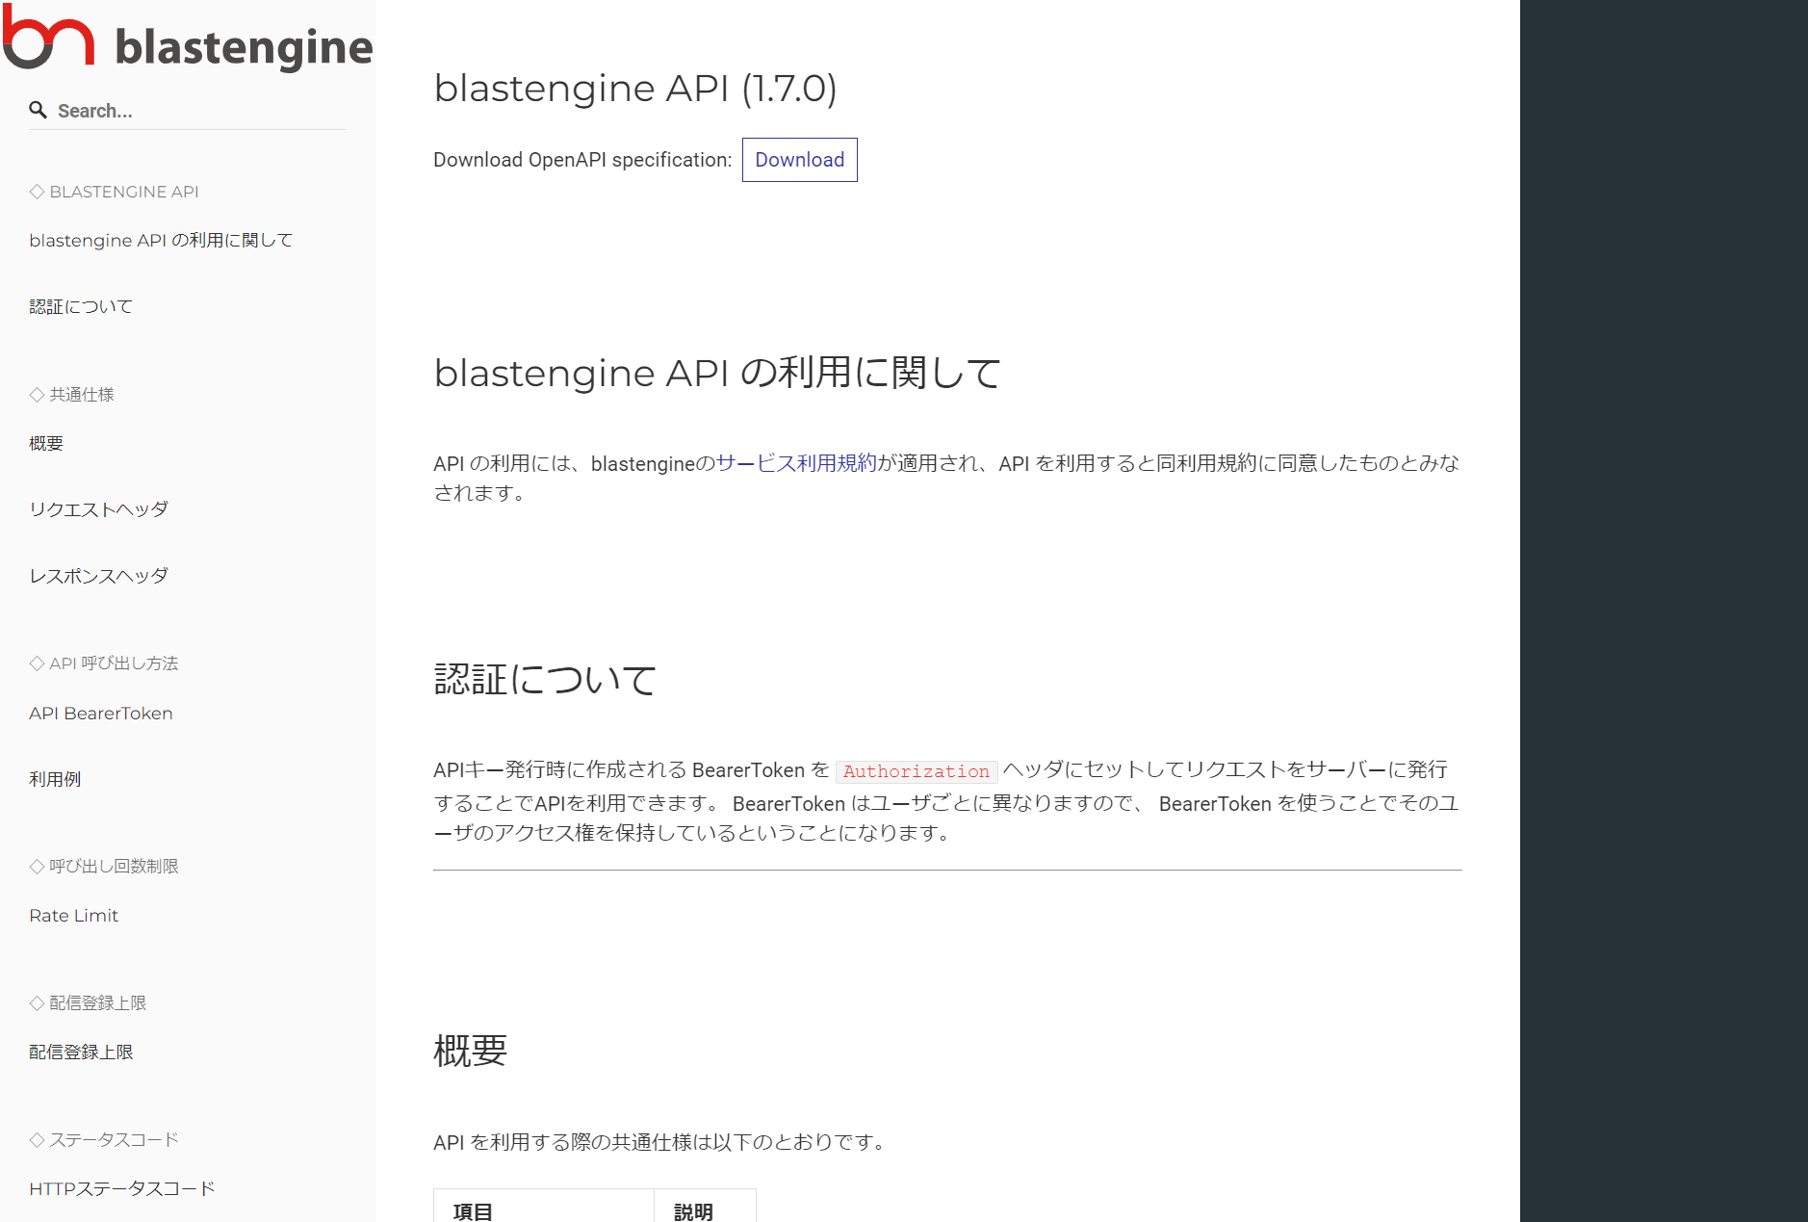1808x1222 pixels.
Task: Select 概要 in the sidebar
Action: coord(46,443)
